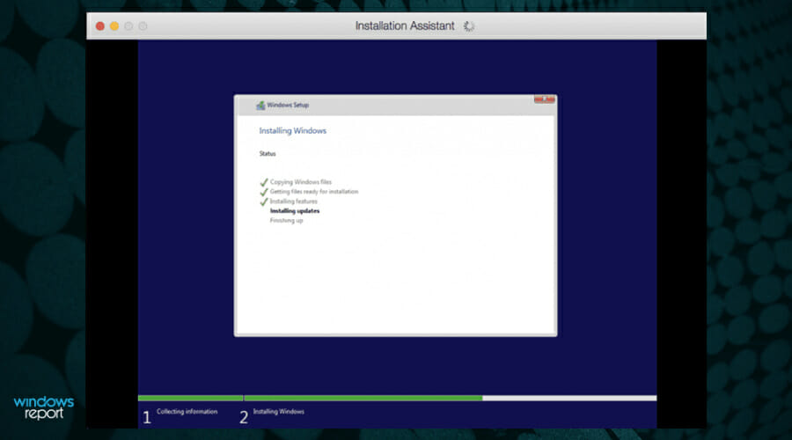
Task: Click the Installing Windows heading
Action: point(292,131)
